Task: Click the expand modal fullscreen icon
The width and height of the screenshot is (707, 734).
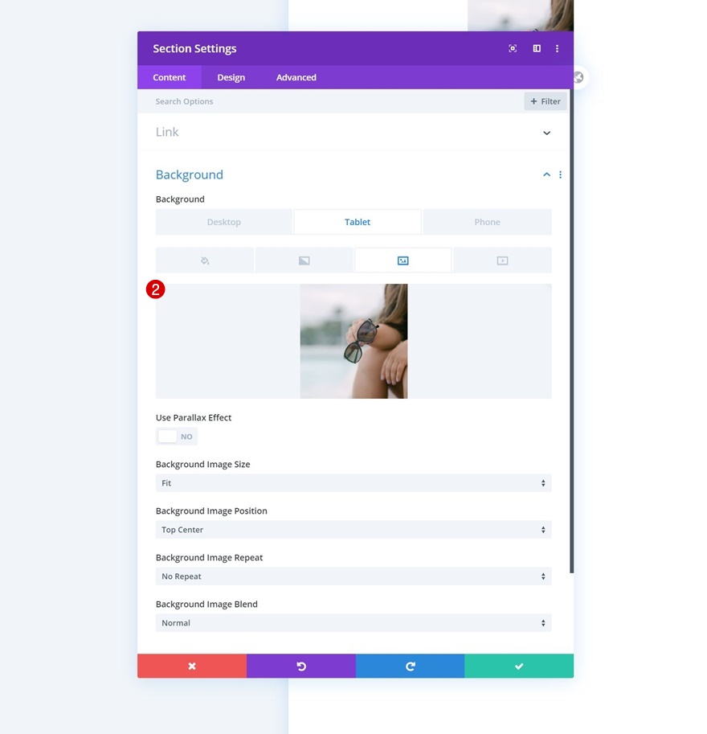Action: click(513, 48)
